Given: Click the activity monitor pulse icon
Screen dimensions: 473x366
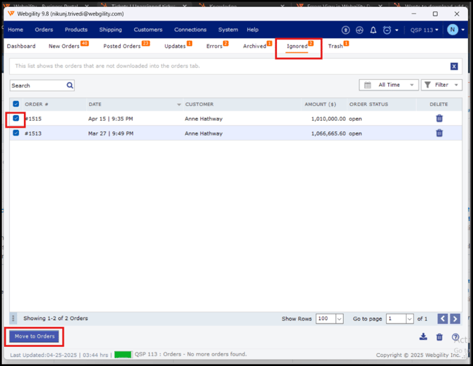Looking at the screenshot, I should click(359, 30).
